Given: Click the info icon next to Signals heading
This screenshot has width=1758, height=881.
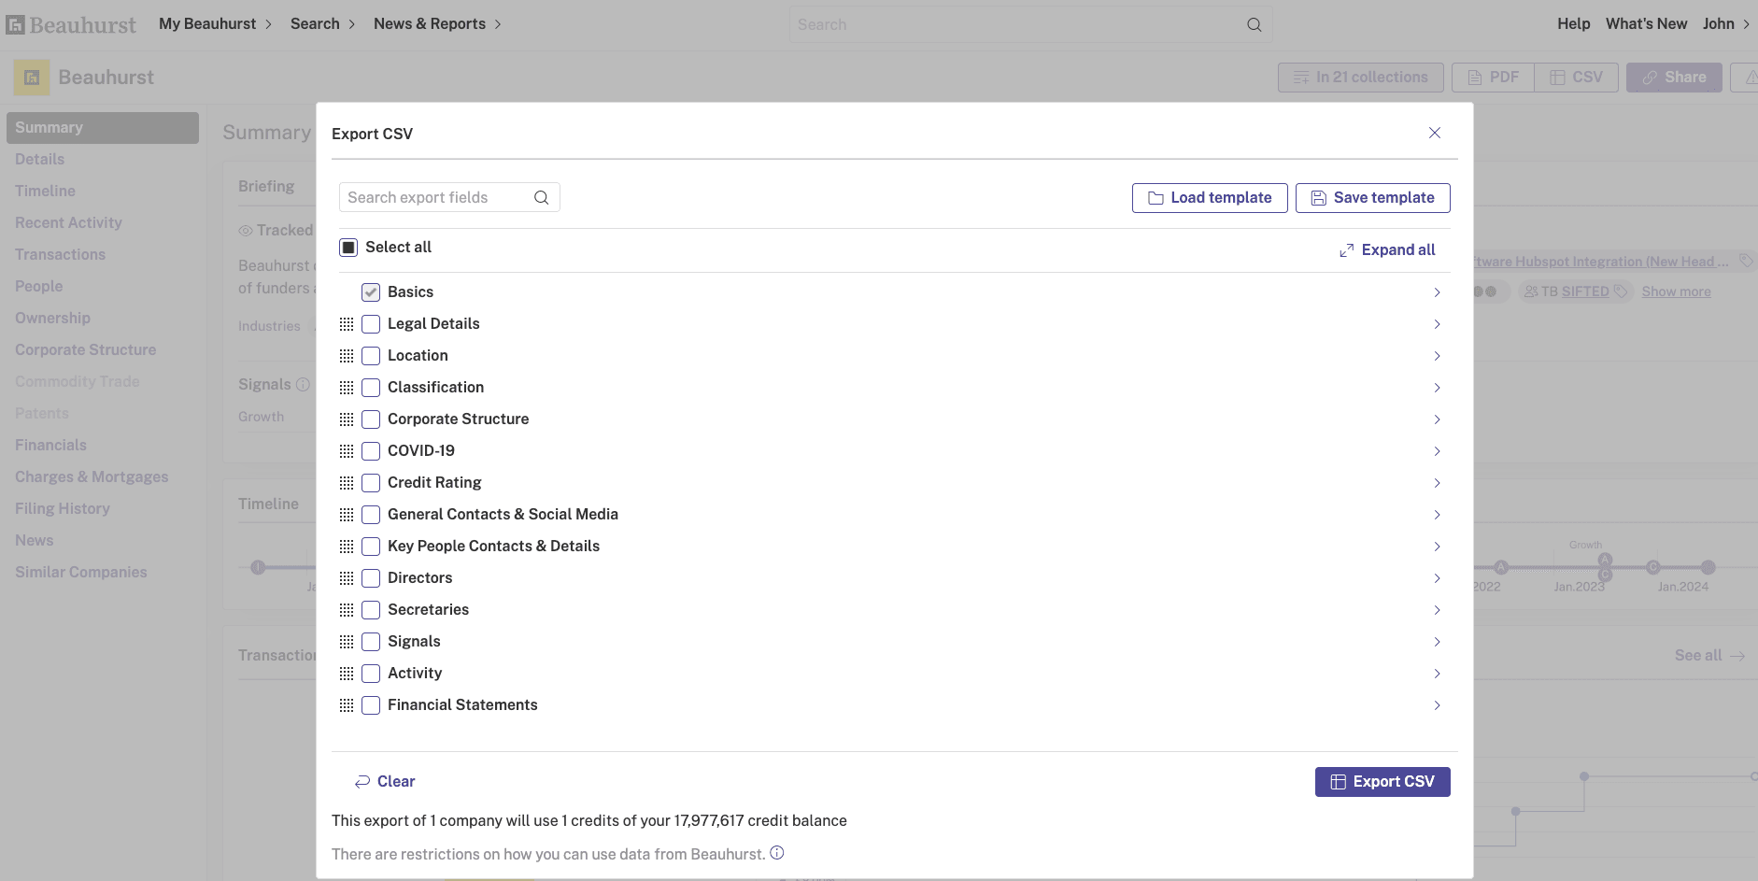Looking at the screenshot, I should pyautogui.click(x=303, y=385).
